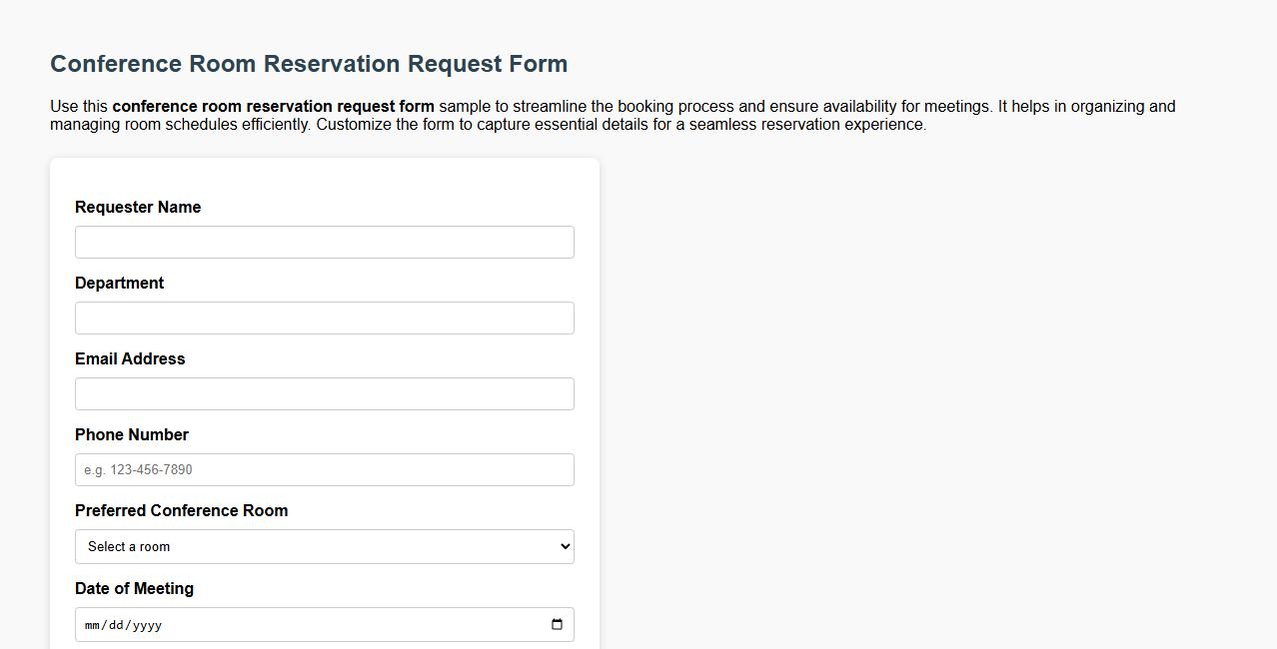Viewport: 1277px width, 649px height.
Task: Click the Preferred Conference Room label
Action: click(181, 510)
